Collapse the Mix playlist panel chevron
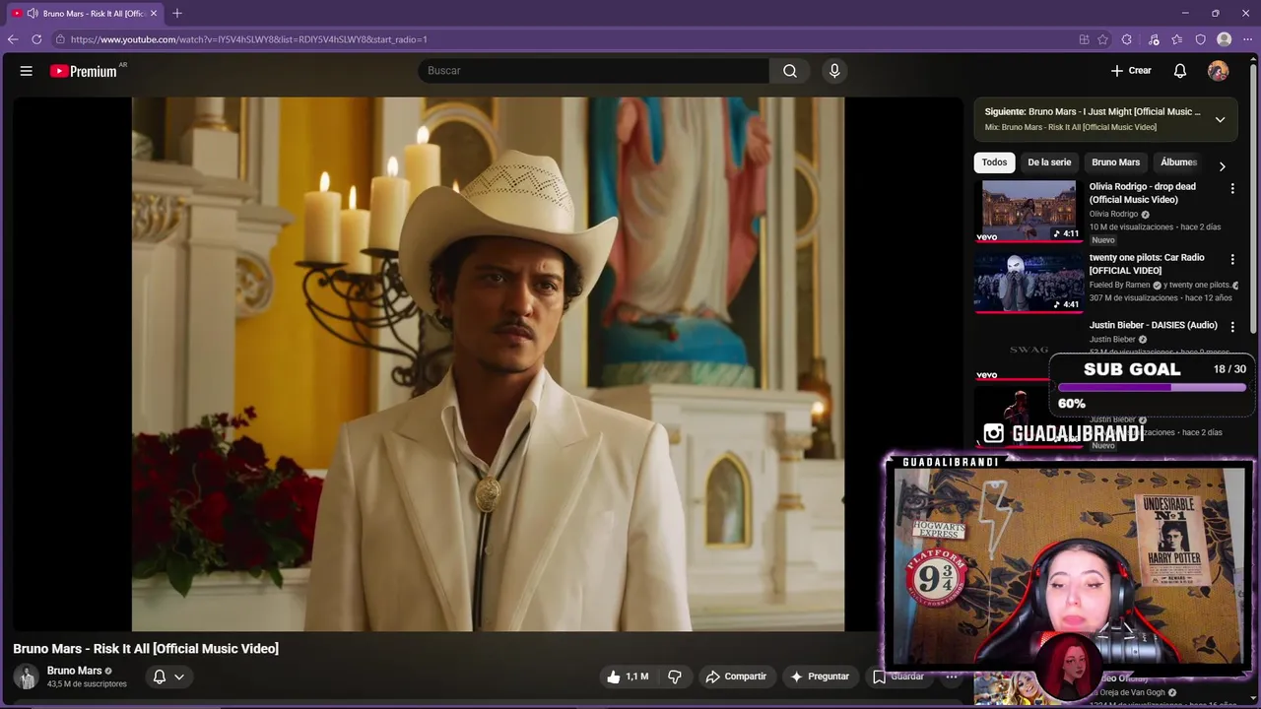 pos(1220,119)
